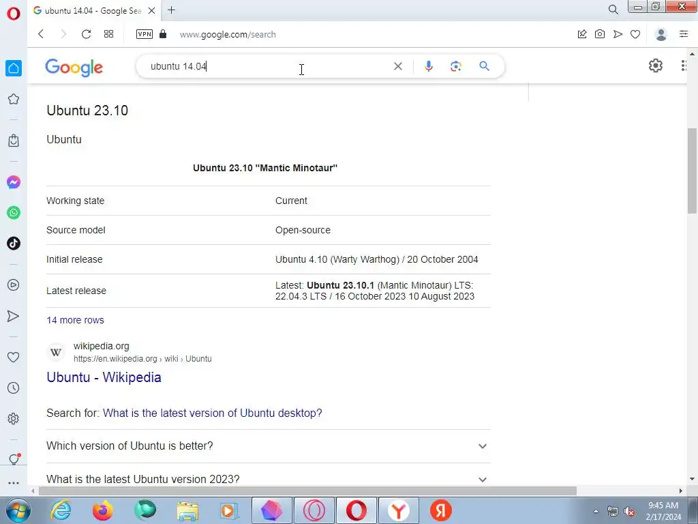Take a snapshot with camera icon

click(600, 34)
